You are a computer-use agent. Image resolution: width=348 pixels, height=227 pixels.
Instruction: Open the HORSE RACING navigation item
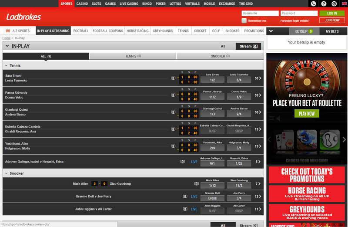[137, 31]
